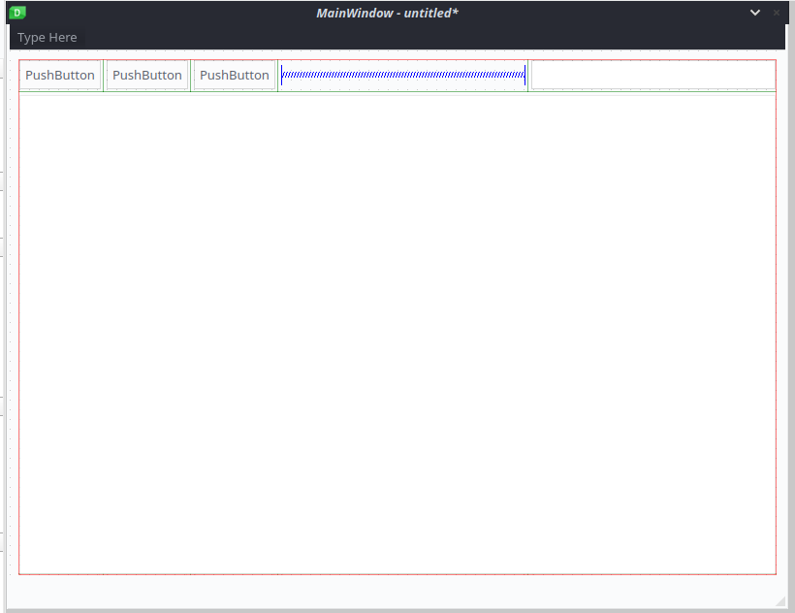The image size is (795, 613).
Task: Click the 'MainWindow - untitled*' title text
Action: [x=387, y=13]
